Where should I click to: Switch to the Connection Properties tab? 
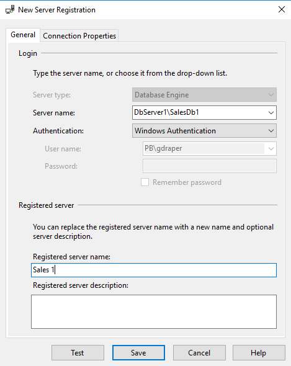coord(79,36)
